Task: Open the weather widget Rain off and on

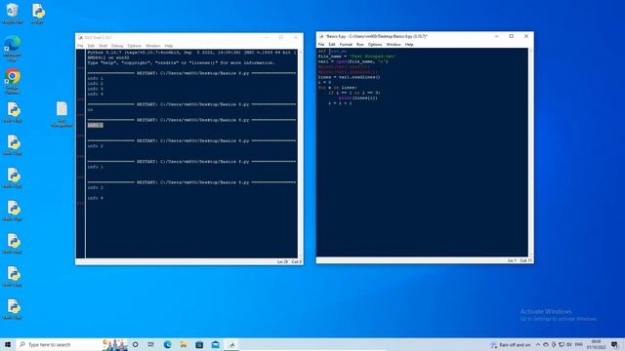Action: 510,344
